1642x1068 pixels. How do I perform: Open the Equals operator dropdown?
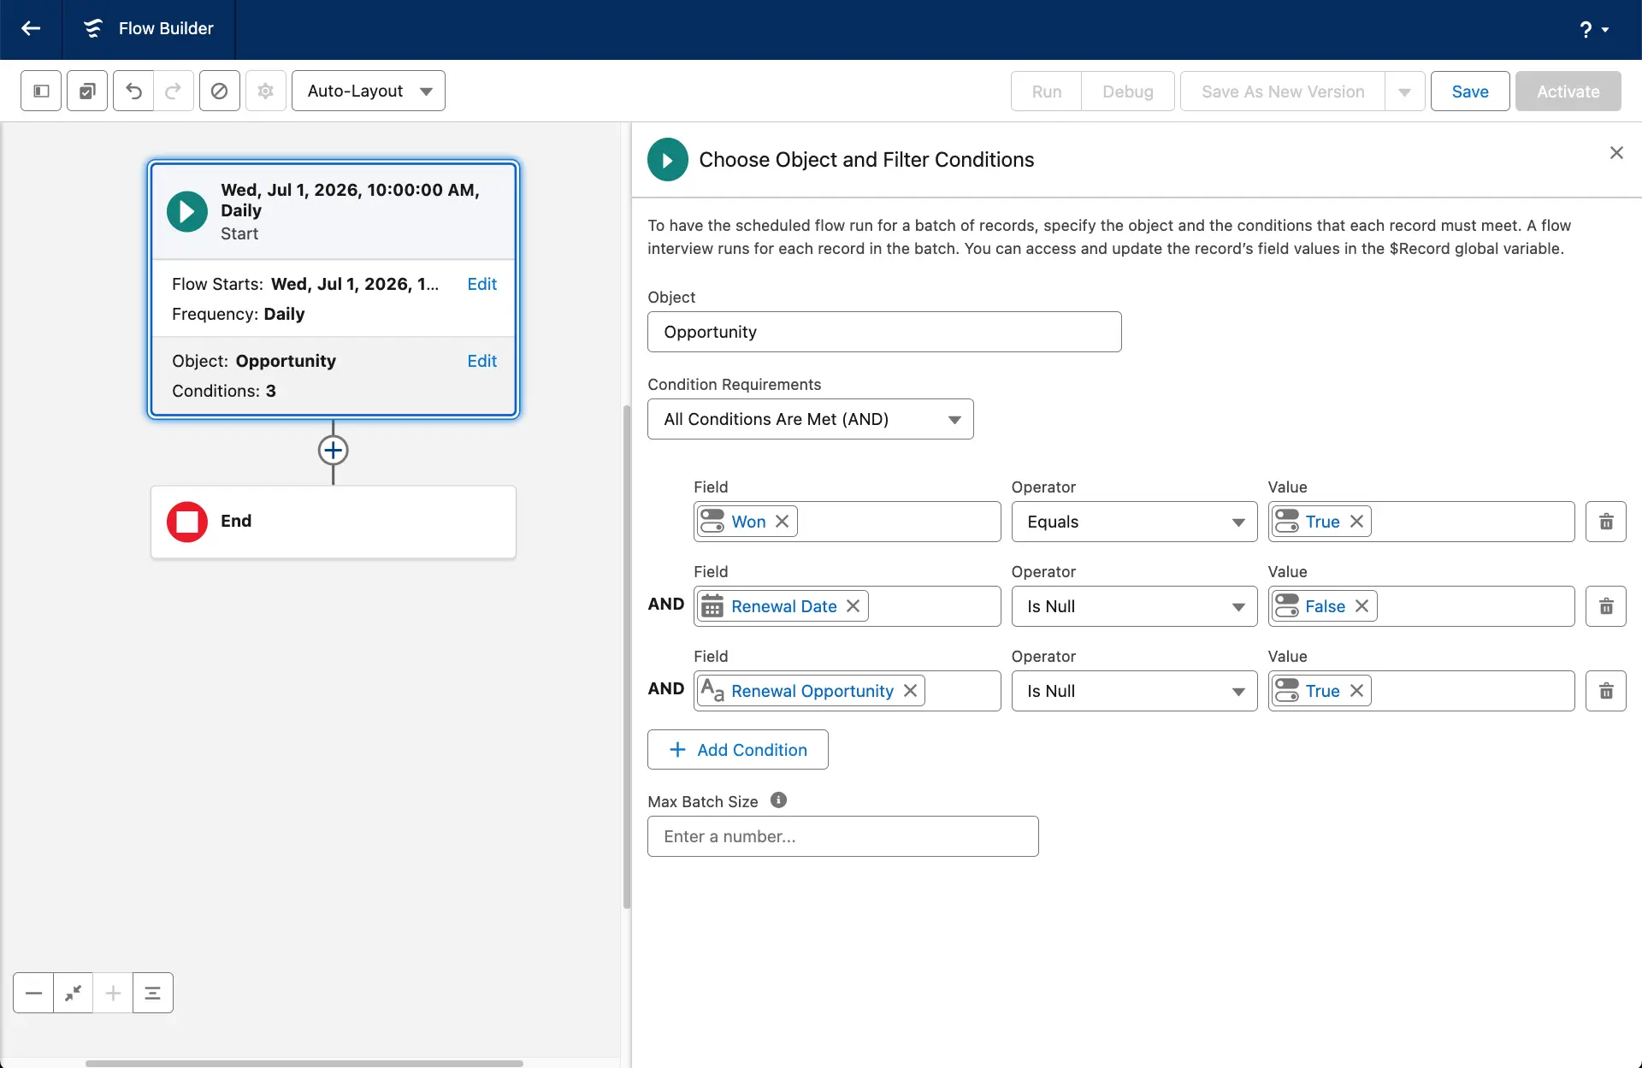click(x=1134, y=522)
